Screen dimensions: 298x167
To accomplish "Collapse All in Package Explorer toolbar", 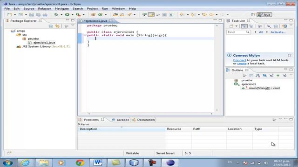I will pyautogui.click(x=51, y=26).
